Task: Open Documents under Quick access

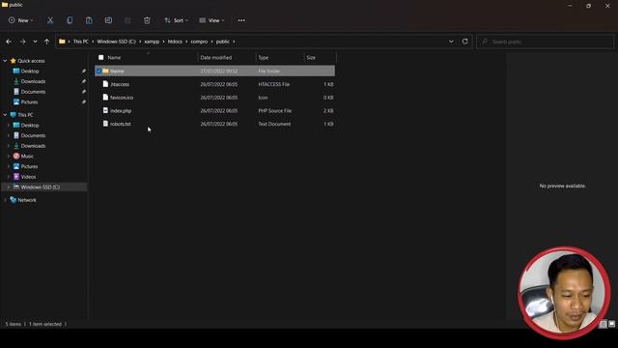Action: coord(33,92)
